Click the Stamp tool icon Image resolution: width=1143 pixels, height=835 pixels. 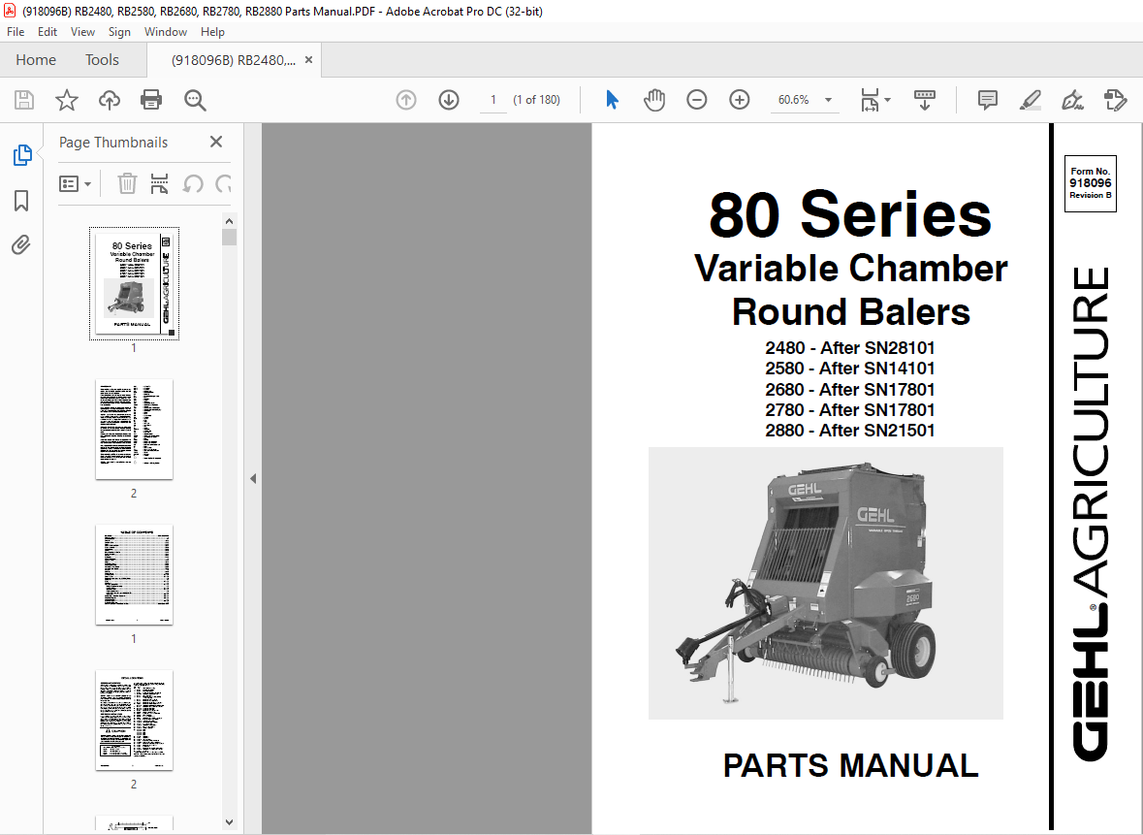[1115, 100]
